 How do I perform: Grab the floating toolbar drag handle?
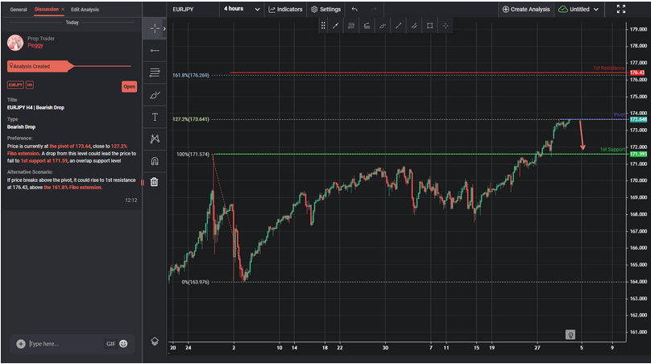323,26
